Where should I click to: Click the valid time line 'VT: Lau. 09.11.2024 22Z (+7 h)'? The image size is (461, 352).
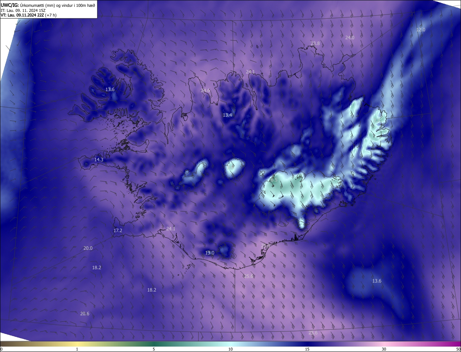click(x=28, y=15)
